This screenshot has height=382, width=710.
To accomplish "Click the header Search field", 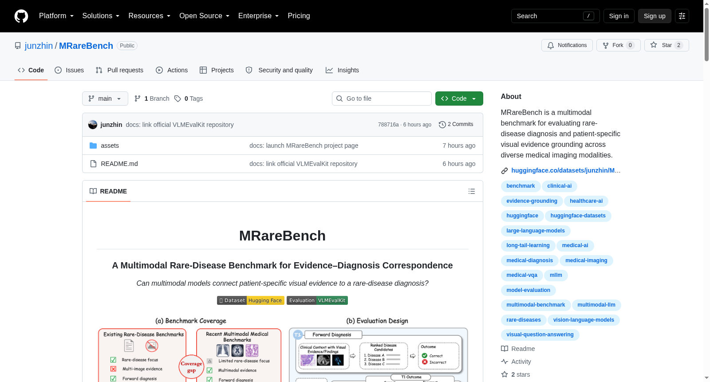I will (555, 16).
